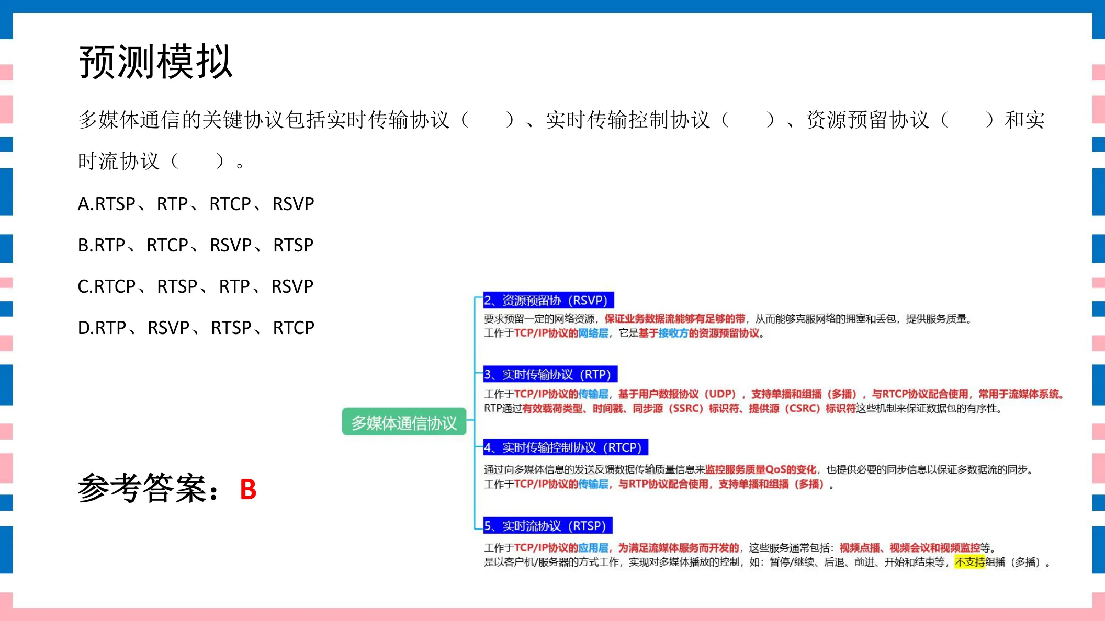Click the red answer letter B
1105x621 pixels.
[x=248, y=490]
